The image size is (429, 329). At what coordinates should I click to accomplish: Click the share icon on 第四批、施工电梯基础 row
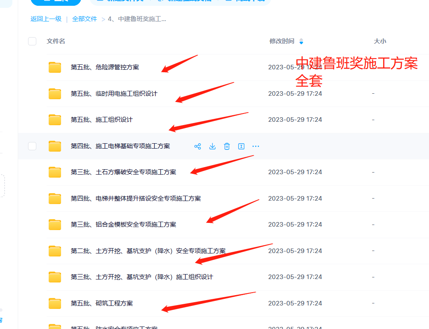198,147
